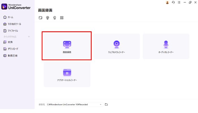The image size is (198, 113).
Task: Select 変換 from quick access
Action: pos(10,42)
